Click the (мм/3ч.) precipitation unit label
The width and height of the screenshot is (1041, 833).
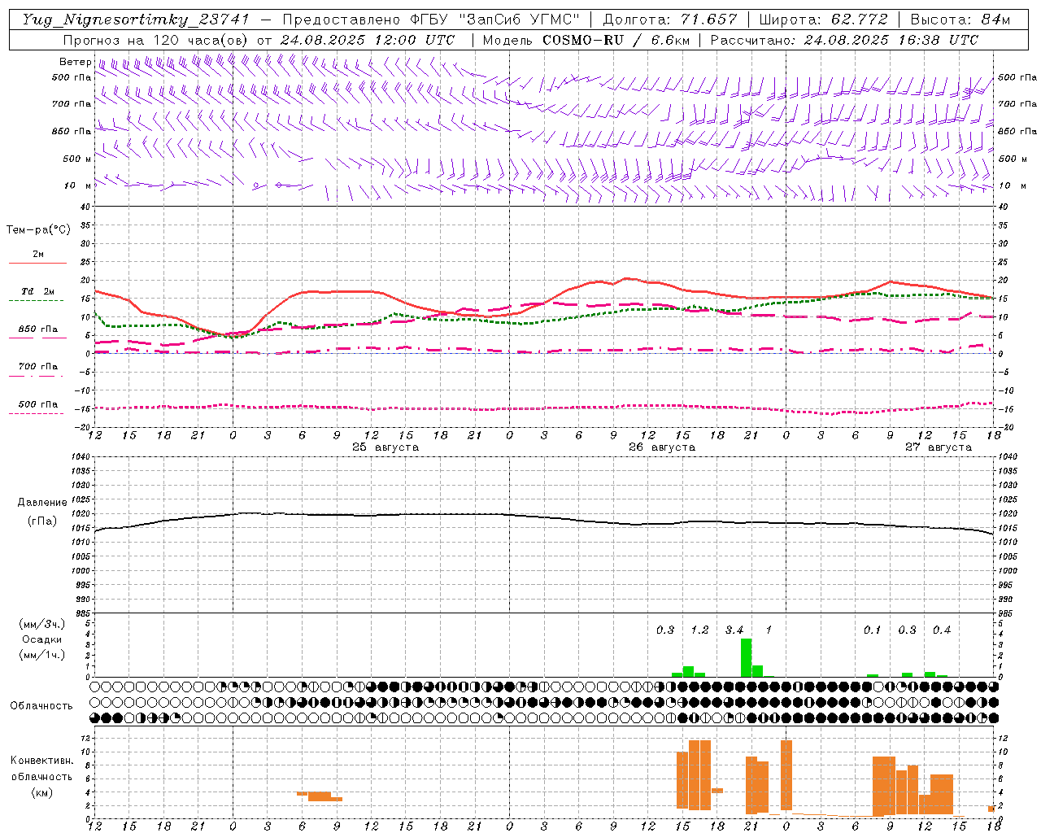click(x=41, y=624)
